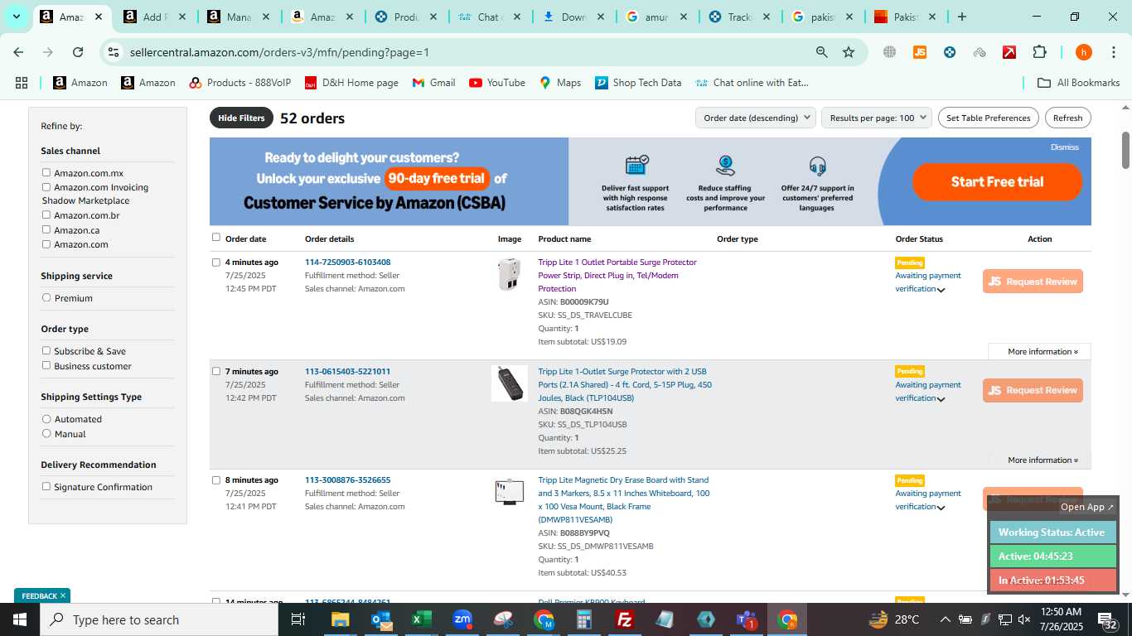This screenshot has width=1132, height=636.
Task: Click the Hide Filters button
Action: click(241, 118)
